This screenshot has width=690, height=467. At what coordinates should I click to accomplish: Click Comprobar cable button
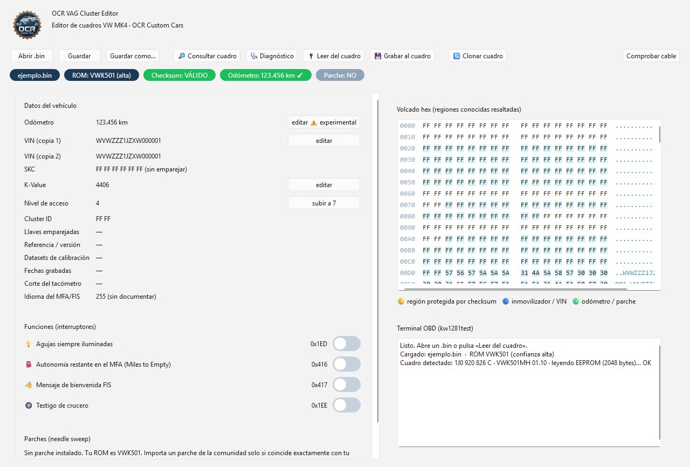click(651, 56)
